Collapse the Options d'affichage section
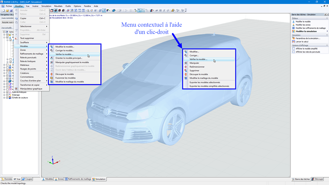329x185 pixels. pyautogui.click(x=327, y=45)
